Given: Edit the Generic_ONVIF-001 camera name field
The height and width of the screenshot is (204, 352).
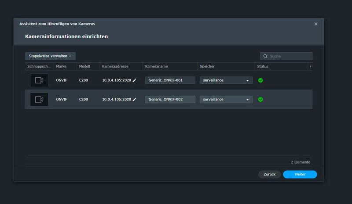Looking at the screenshot, I should (170, 81).
